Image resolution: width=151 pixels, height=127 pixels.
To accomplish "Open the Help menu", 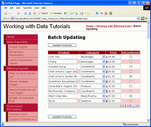I will point(44,8).
